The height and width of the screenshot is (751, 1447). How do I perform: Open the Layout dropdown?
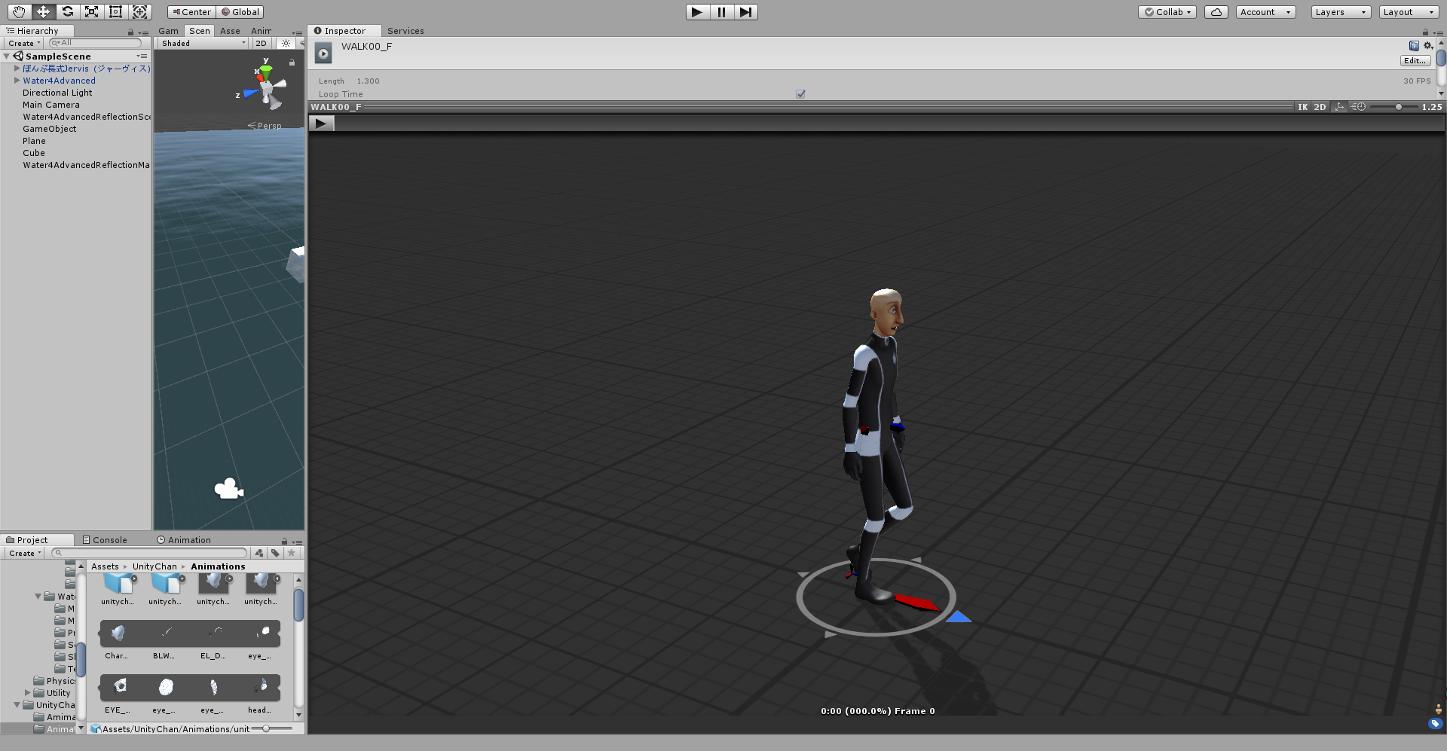pos(1409,12)
